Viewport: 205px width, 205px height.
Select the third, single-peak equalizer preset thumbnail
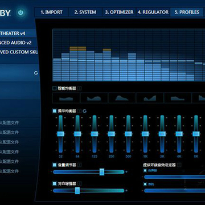(x=122, y=98)
